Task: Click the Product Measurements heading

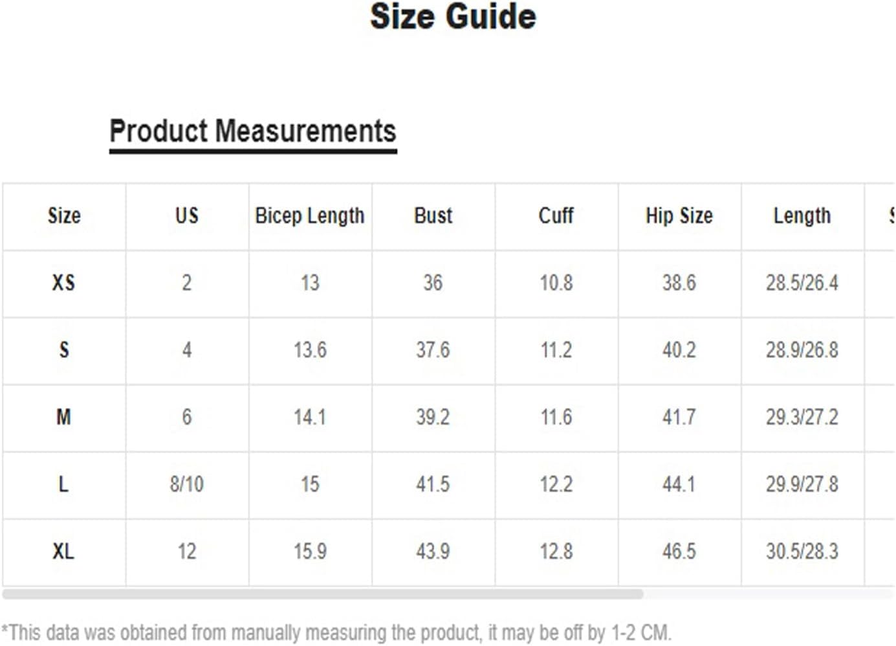Action: [252, 131]
